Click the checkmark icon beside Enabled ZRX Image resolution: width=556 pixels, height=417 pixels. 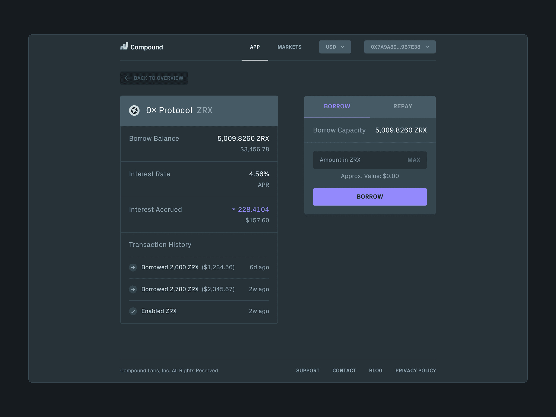pos(133,311)
